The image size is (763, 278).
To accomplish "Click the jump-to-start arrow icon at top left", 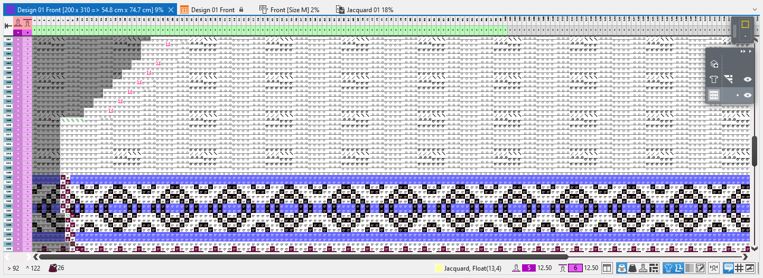I will tap(8, 25).
